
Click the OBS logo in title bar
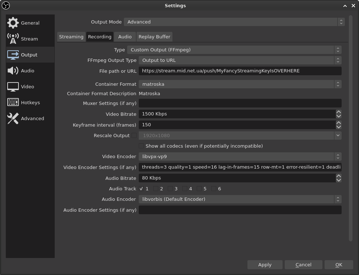(6, 5)
